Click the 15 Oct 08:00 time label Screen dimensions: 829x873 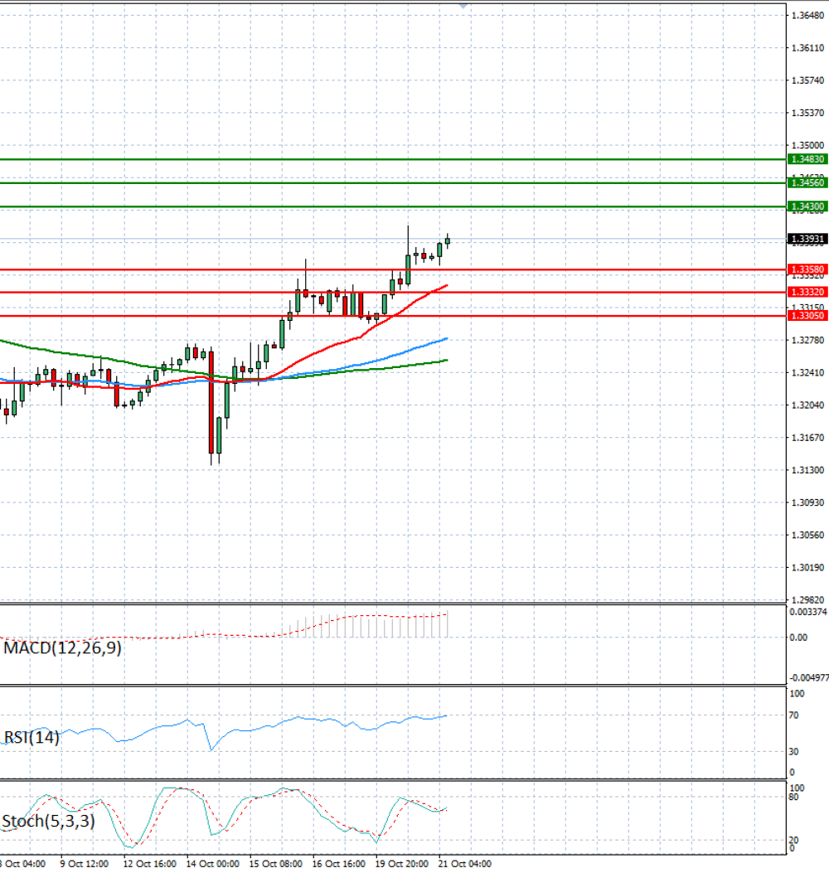(275, 864)
